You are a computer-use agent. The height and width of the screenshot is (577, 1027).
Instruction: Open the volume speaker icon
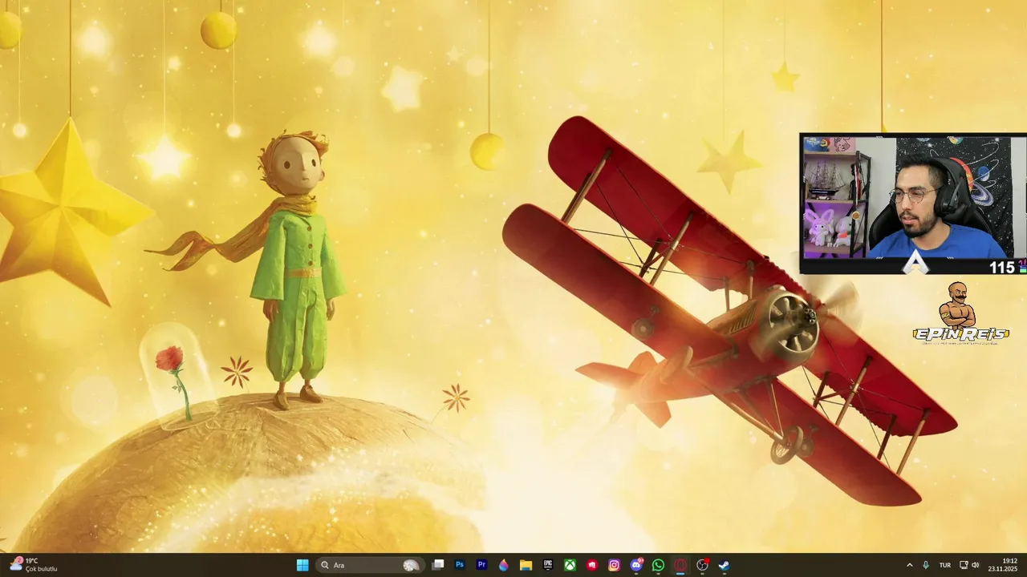pos(976,565)
